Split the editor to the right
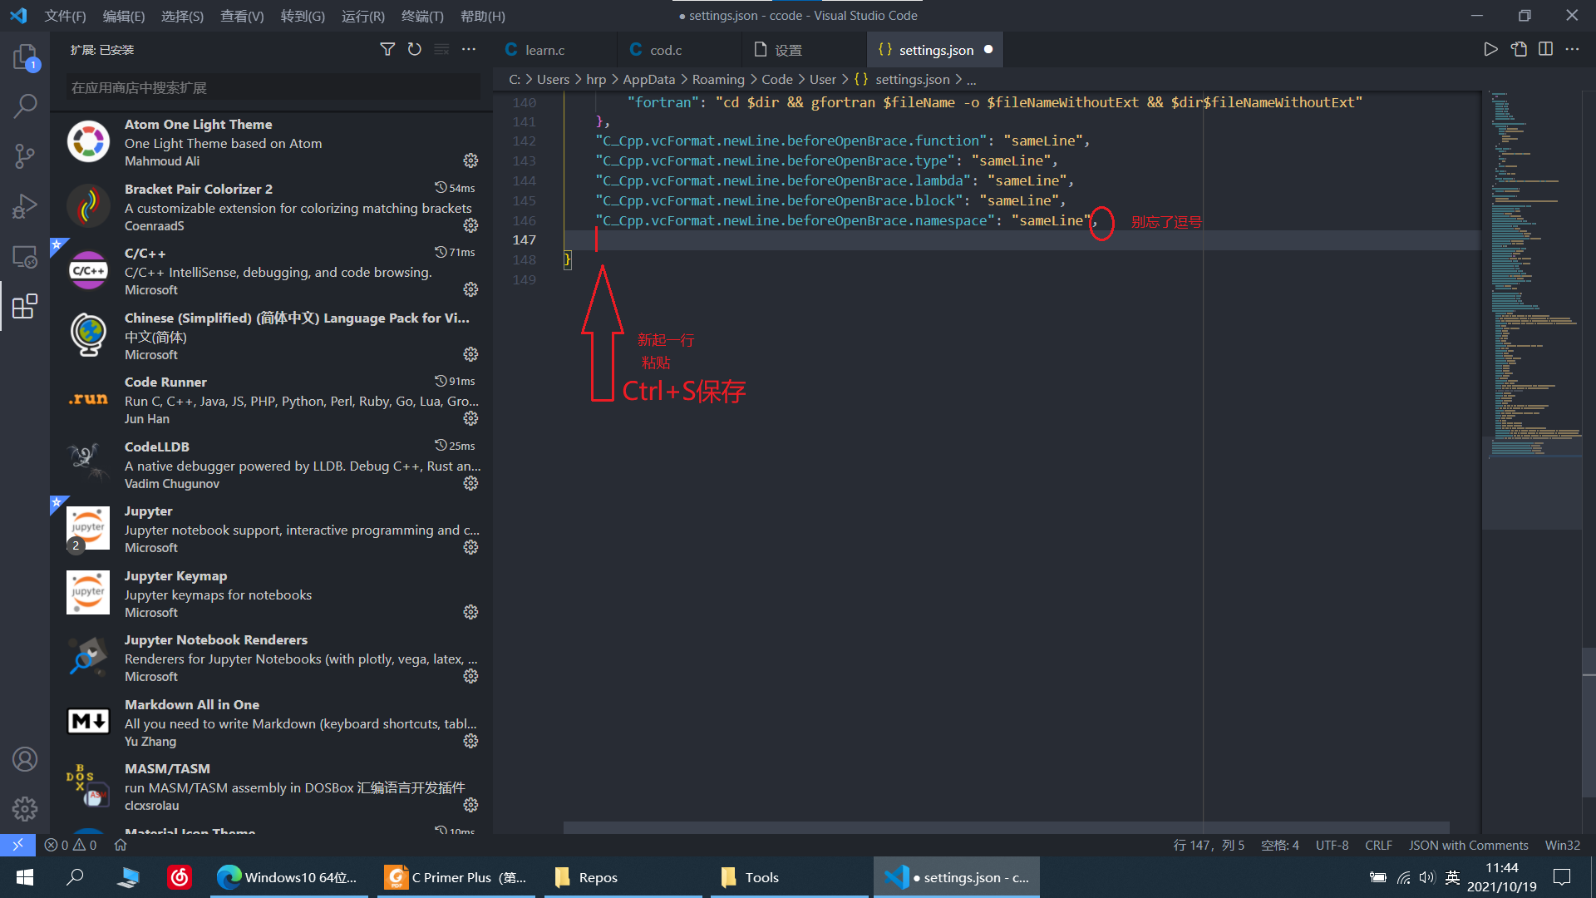 tap(1545, 49)
